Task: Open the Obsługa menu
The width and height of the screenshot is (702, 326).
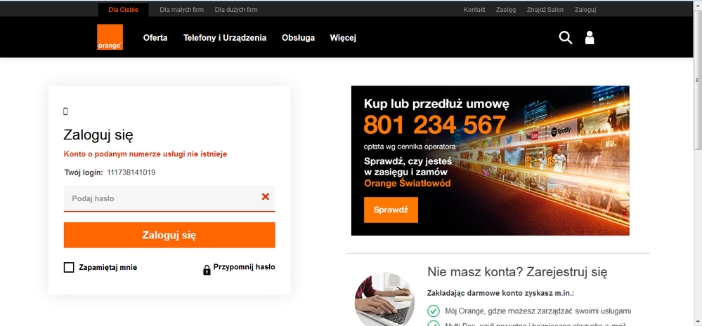Action: [298, 38]
